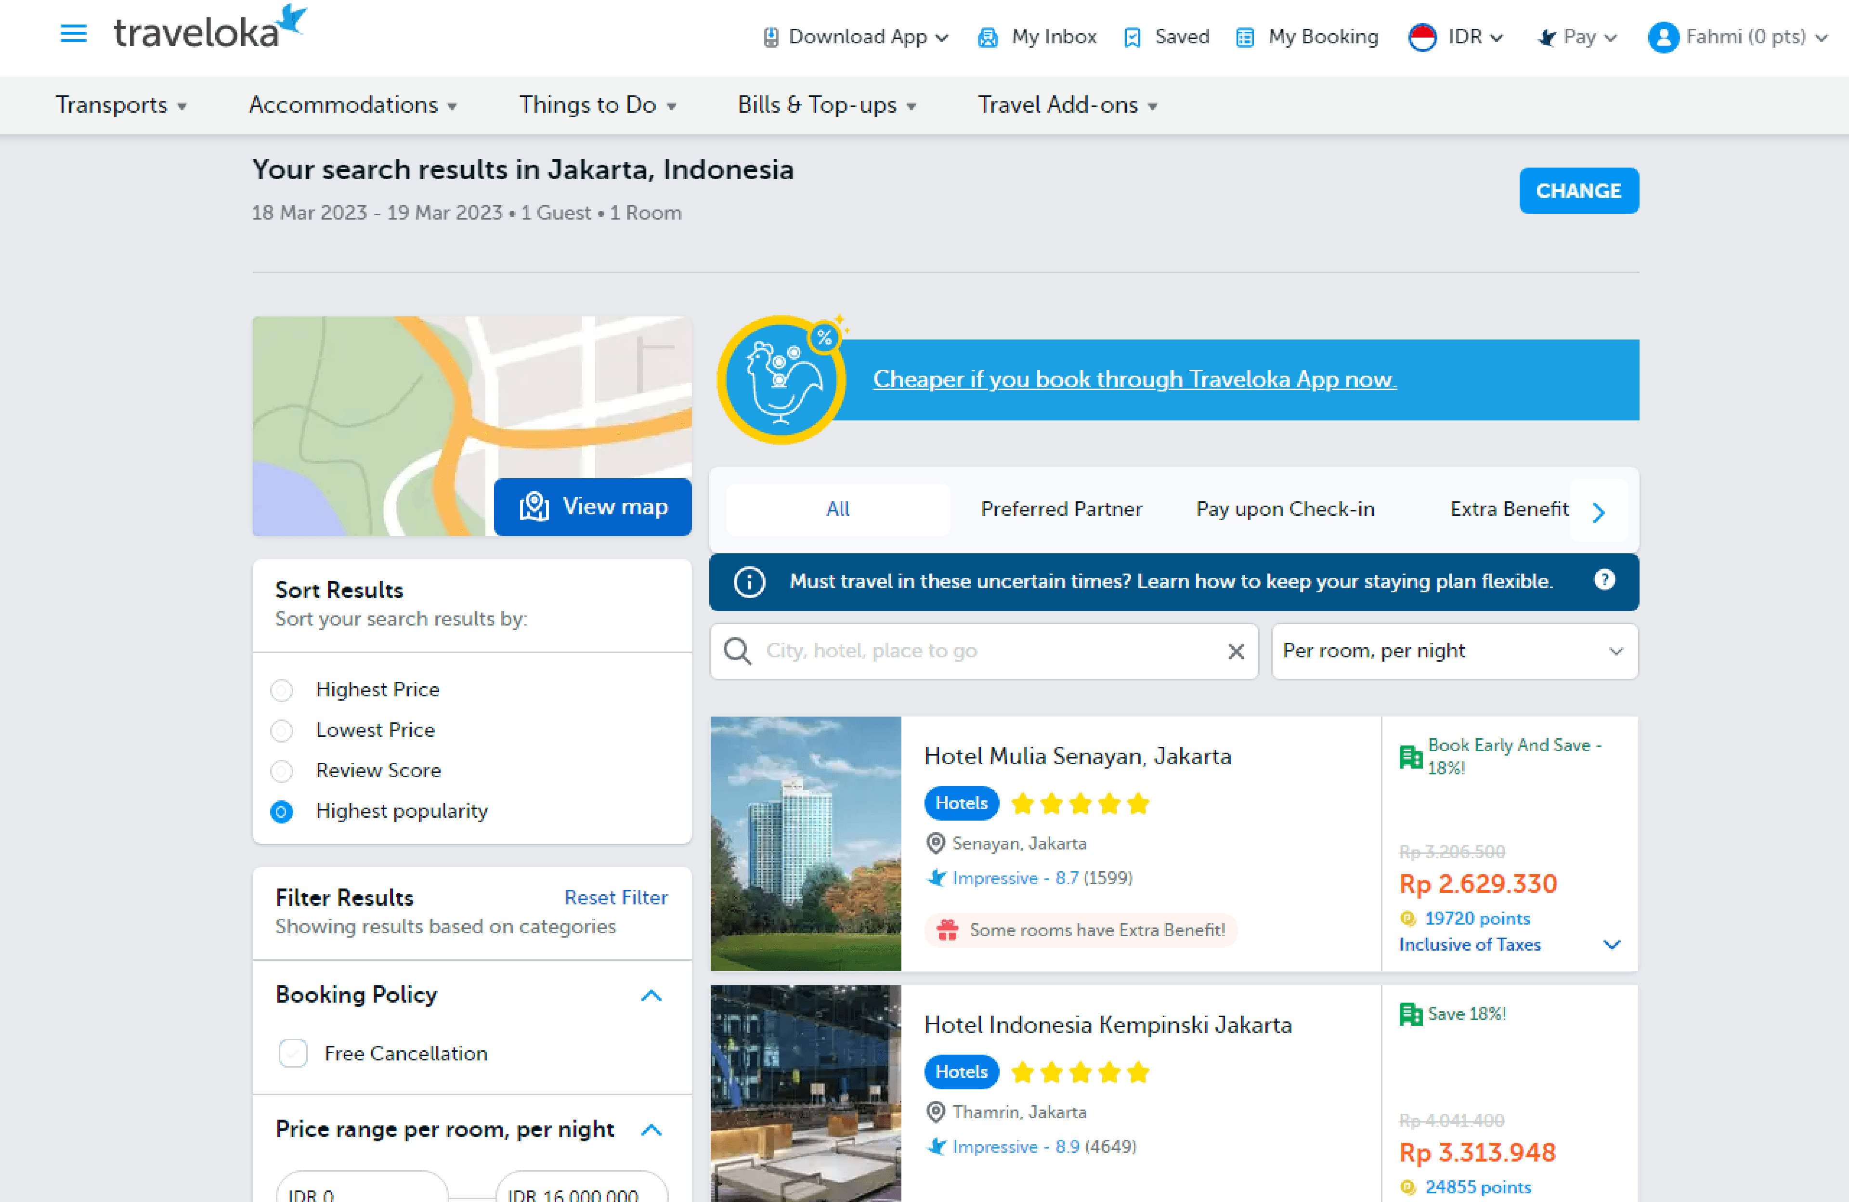Clear the hotel search field with X

tap(1236, 651)
